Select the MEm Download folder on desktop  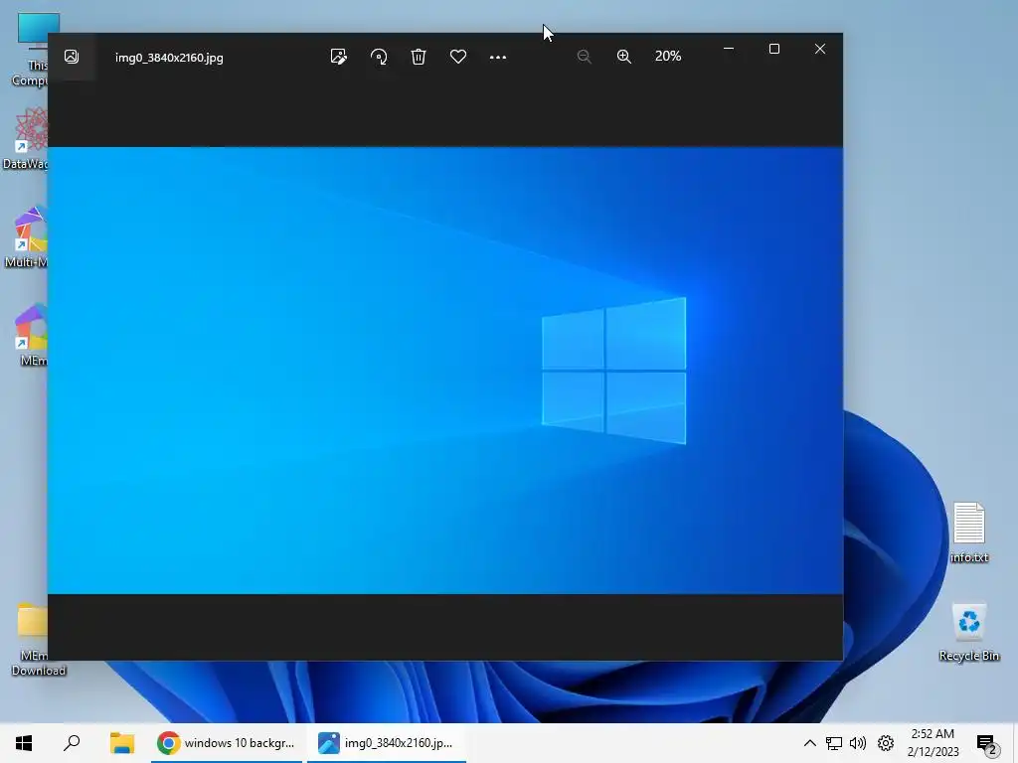[x=38, y=640]
